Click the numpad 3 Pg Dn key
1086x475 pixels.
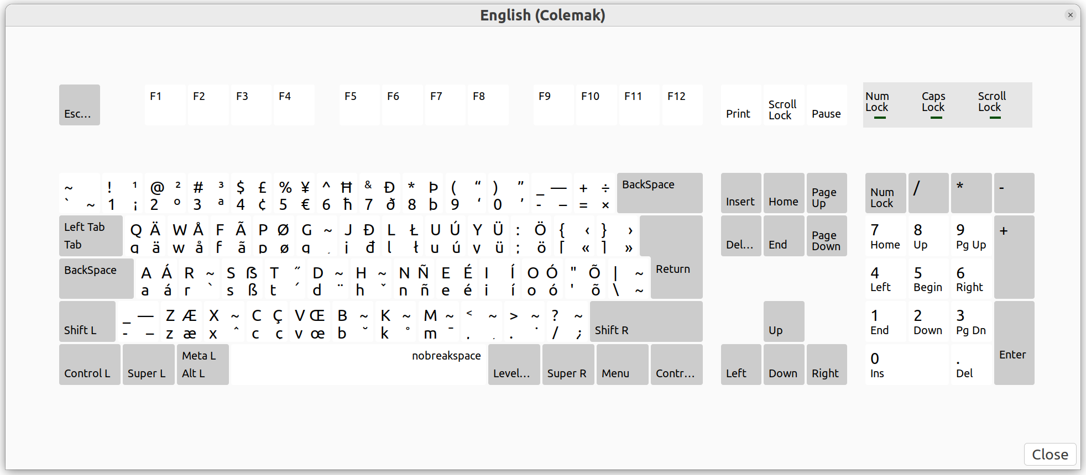[972, 321]
